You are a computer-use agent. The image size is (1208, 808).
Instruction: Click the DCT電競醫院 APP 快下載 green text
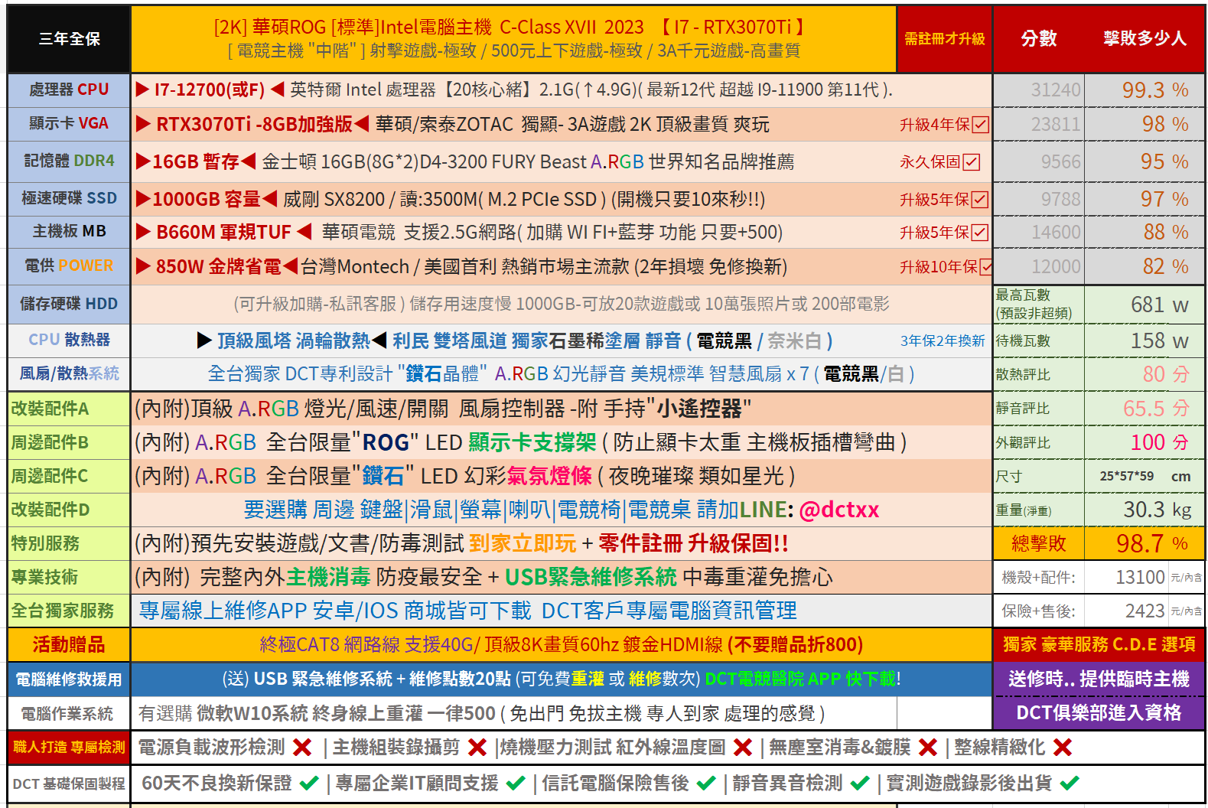(x=800, y=679)
